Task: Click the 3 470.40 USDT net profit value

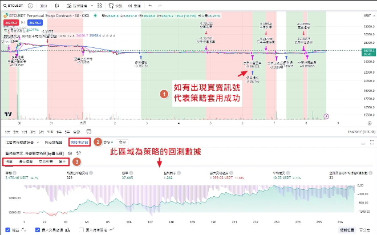Action: coord(17,178)
